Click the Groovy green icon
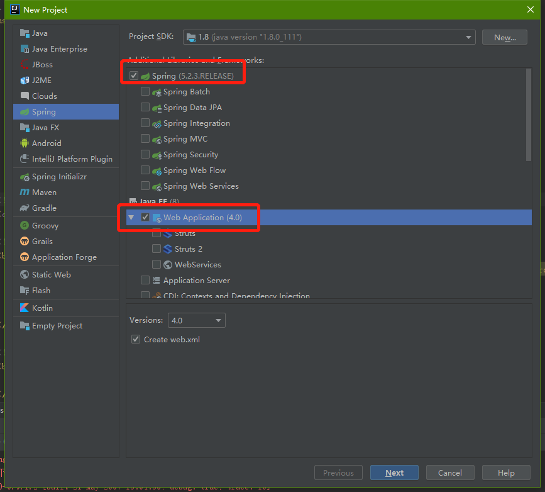This screenshot has width=545, height=492. 25,226
